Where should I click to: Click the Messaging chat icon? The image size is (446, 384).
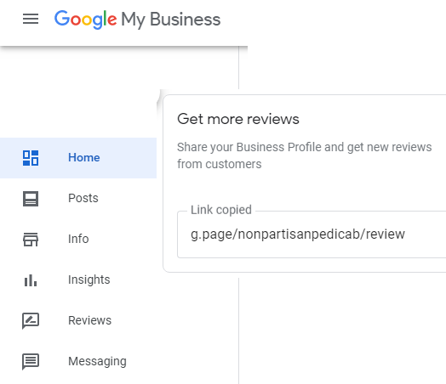[x=31, y=362]
